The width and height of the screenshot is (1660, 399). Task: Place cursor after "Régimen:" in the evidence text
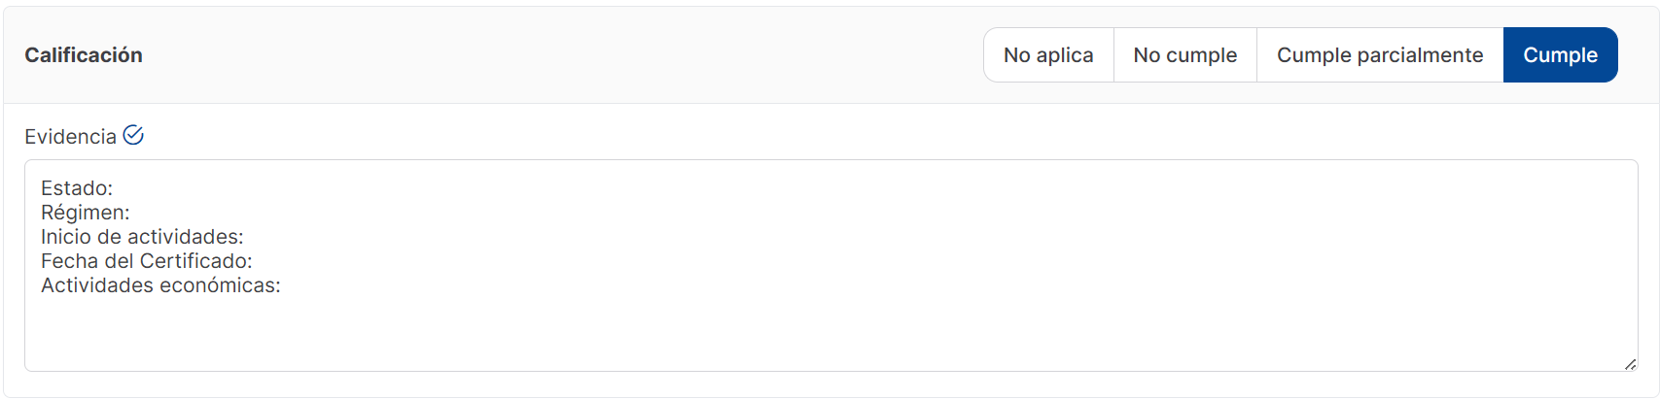[131, 213]
